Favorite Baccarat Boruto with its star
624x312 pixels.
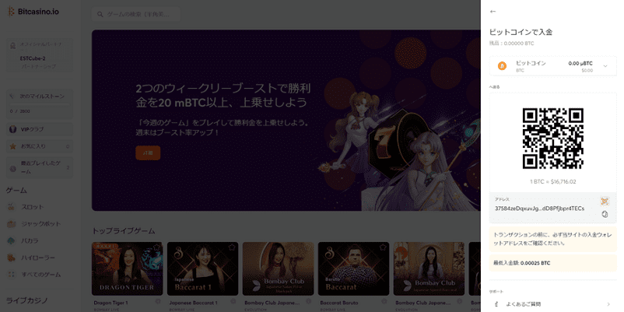(x=383, y=247)
